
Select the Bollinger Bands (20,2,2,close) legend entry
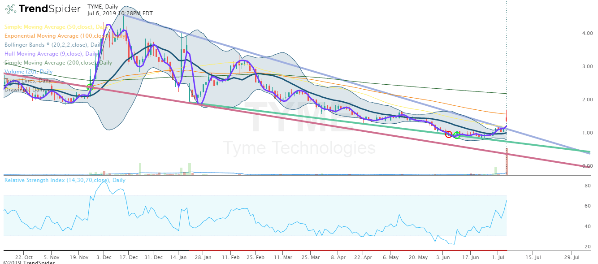click(x=53, y=45)
